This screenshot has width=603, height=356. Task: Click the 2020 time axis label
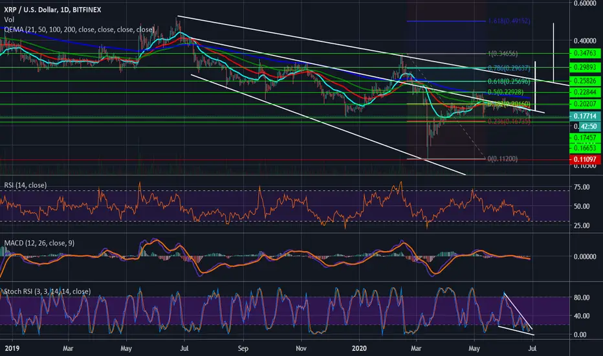point(360,348)
